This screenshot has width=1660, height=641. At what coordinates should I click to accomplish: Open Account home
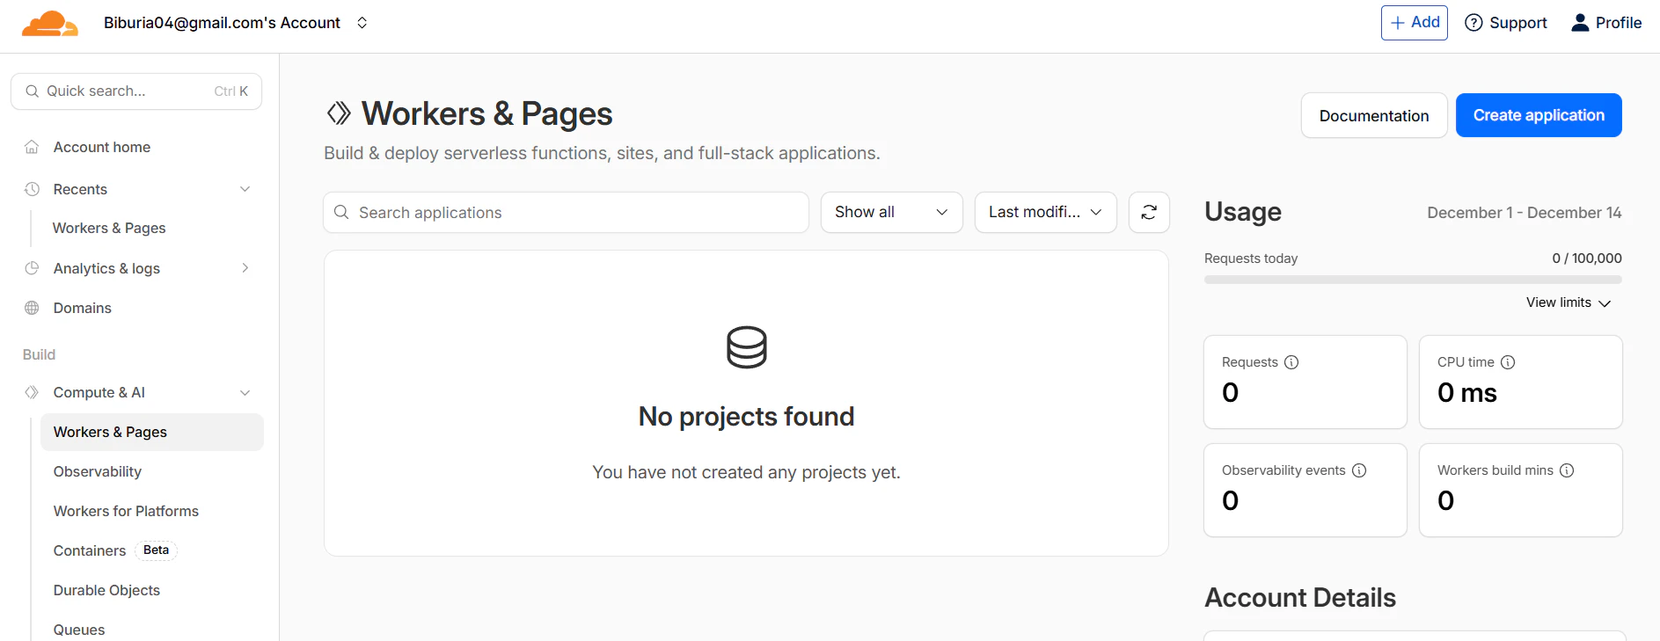[x=102, y=147]
